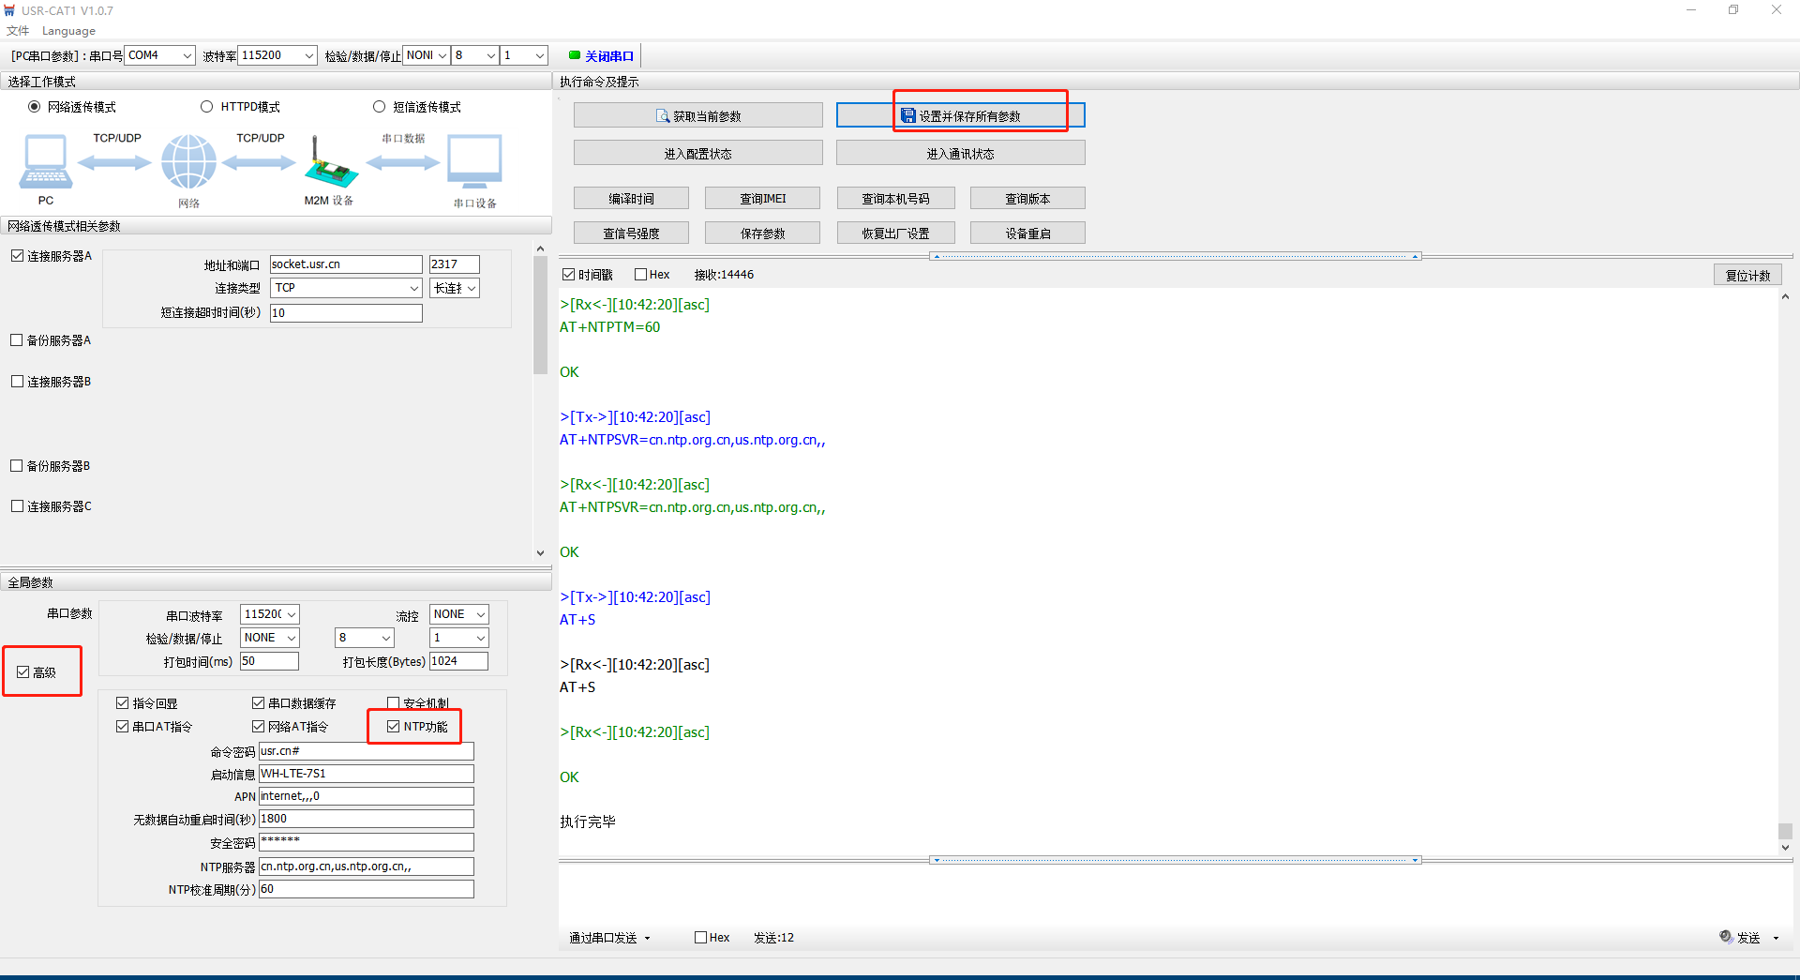Click 查询IMEI button
The height and width of the screenshot is (980, 1800).
(762, 198)
